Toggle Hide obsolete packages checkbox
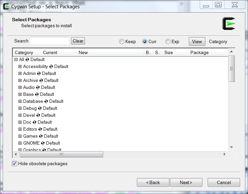Screen dimensions: 248x194 click(15, 163)
